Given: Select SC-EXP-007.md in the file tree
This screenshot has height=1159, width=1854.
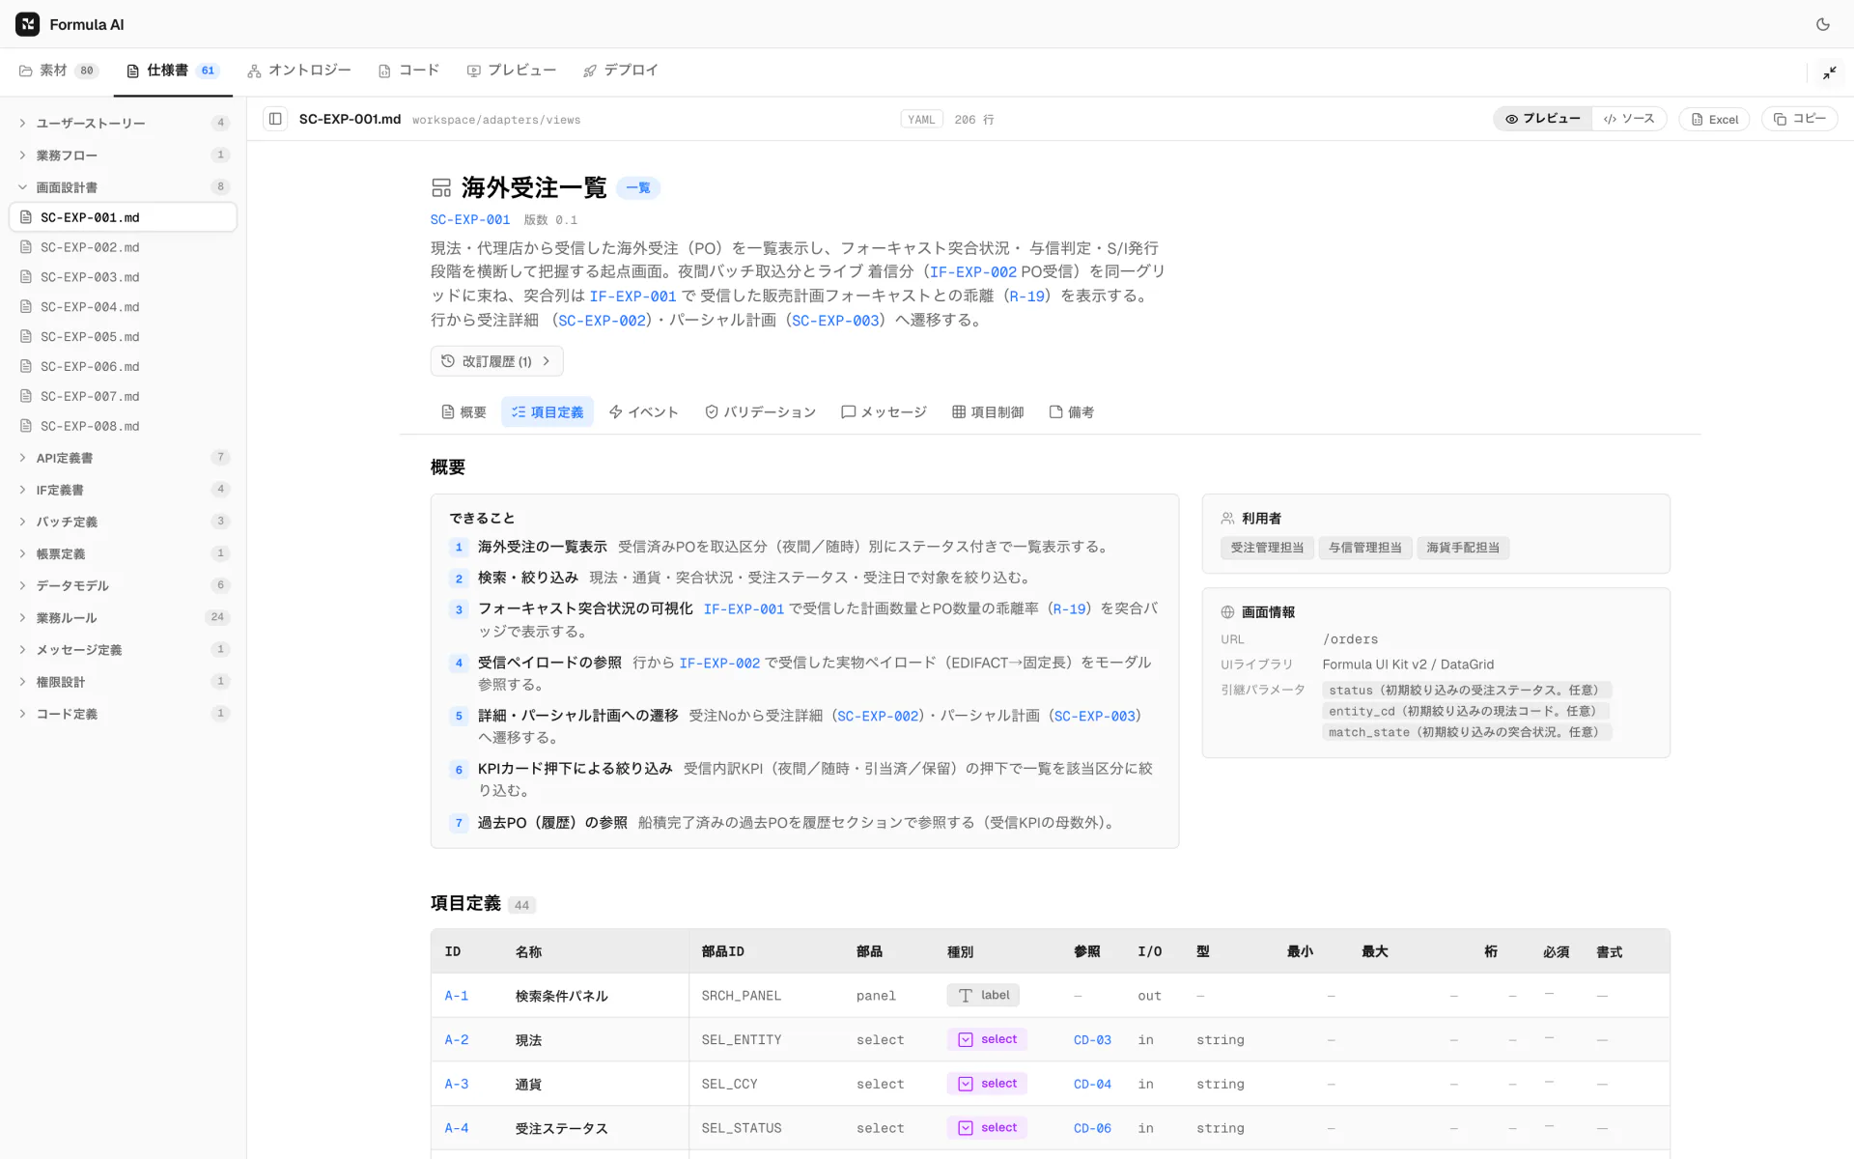Looking at the screenshot, I should (124, 397).
